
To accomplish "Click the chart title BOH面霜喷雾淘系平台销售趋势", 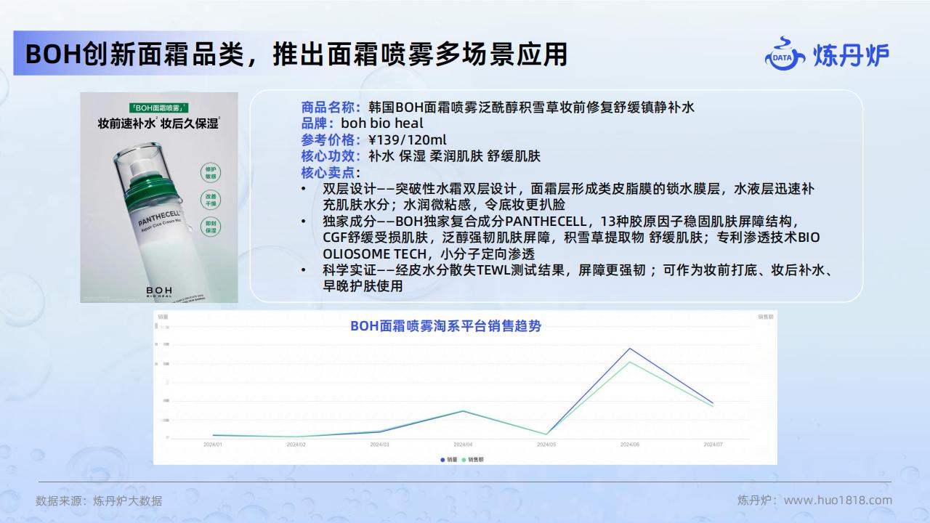I will point(445,326).
